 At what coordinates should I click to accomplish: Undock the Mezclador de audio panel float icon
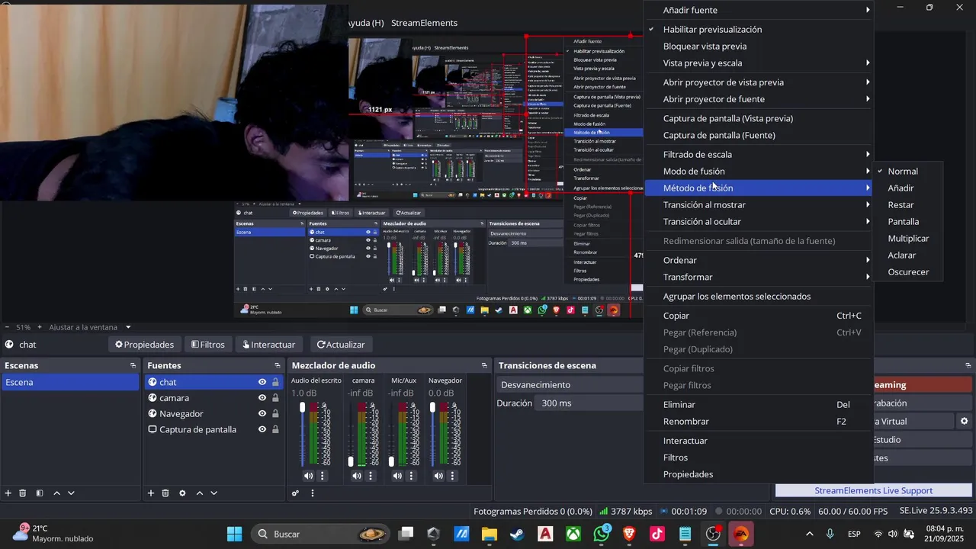(x=484, y=366)
